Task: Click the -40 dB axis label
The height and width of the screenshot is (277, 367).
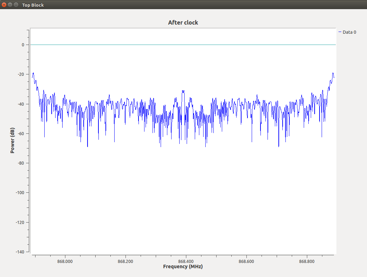Action: (21, 104)
